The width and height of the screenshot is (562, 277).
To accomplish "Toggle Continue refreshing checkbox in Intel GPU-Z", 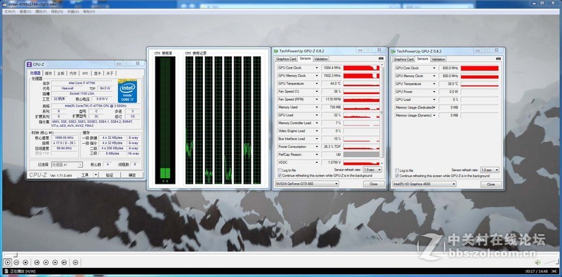I will point(397,176).
